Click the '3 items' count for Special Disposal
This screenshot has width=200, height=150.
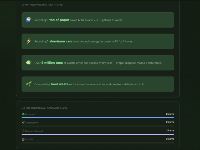[170, 130]
